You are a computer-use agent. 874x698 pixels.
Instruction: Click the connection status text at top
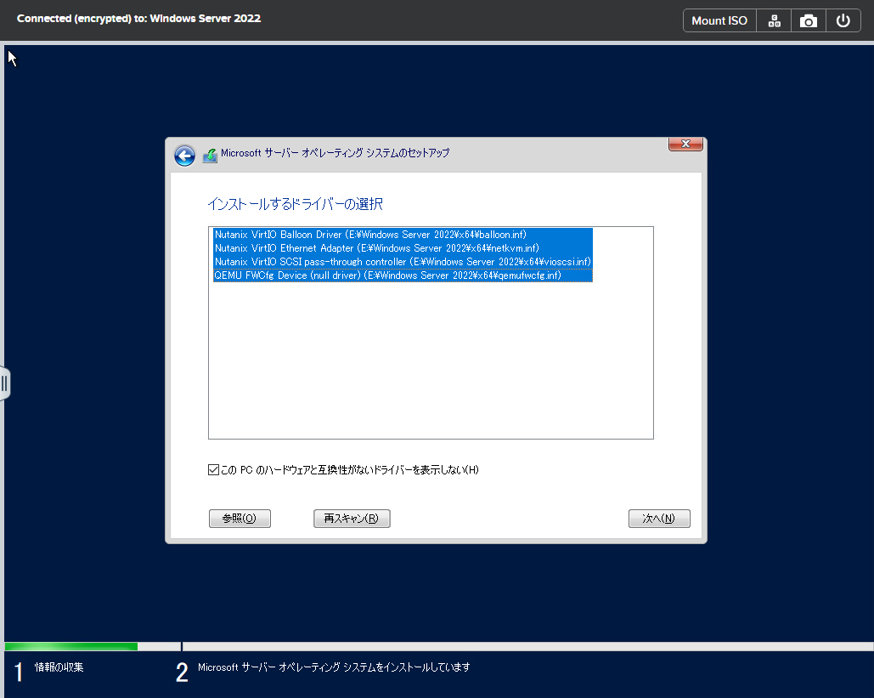(138, 19)
